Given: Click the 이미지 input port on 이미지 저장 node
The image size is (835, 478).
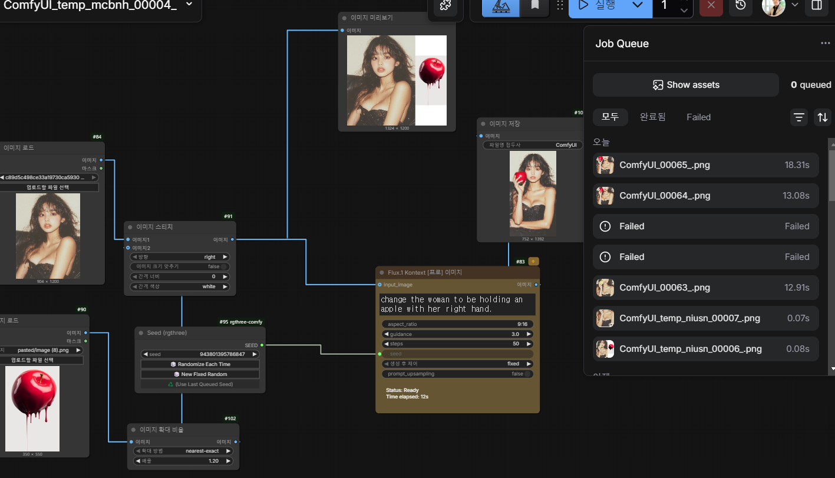Looking at the screenshot, I should [481, 136].
